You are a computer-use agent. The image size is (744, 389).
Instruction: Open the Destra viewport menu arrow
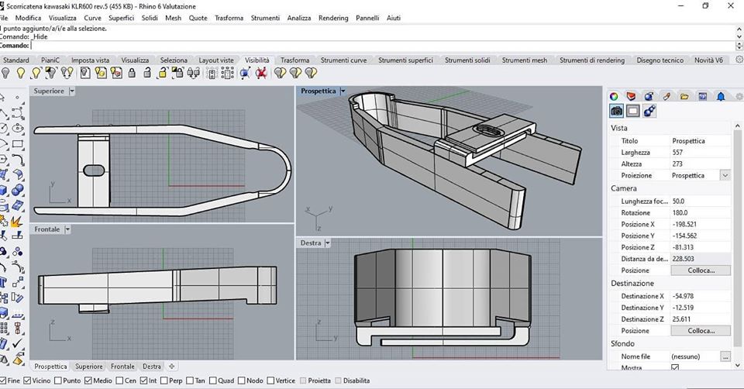328,243
